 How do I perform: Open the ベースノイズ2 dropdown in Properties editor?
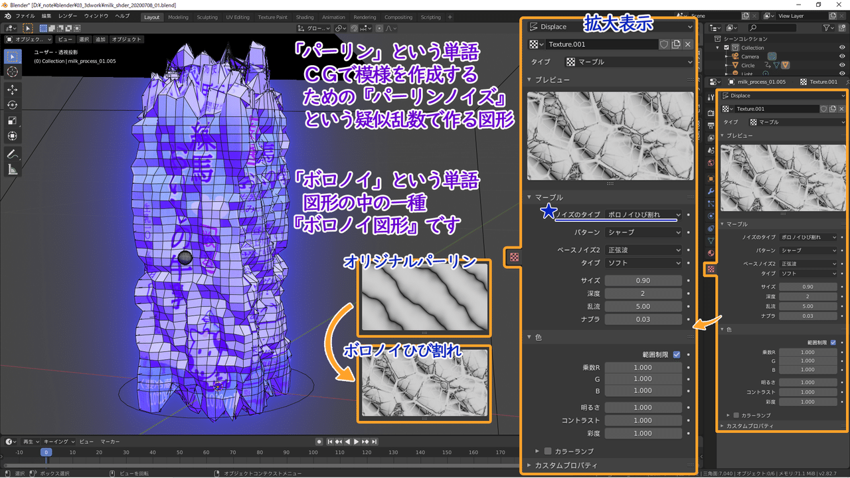click(808, 264)
